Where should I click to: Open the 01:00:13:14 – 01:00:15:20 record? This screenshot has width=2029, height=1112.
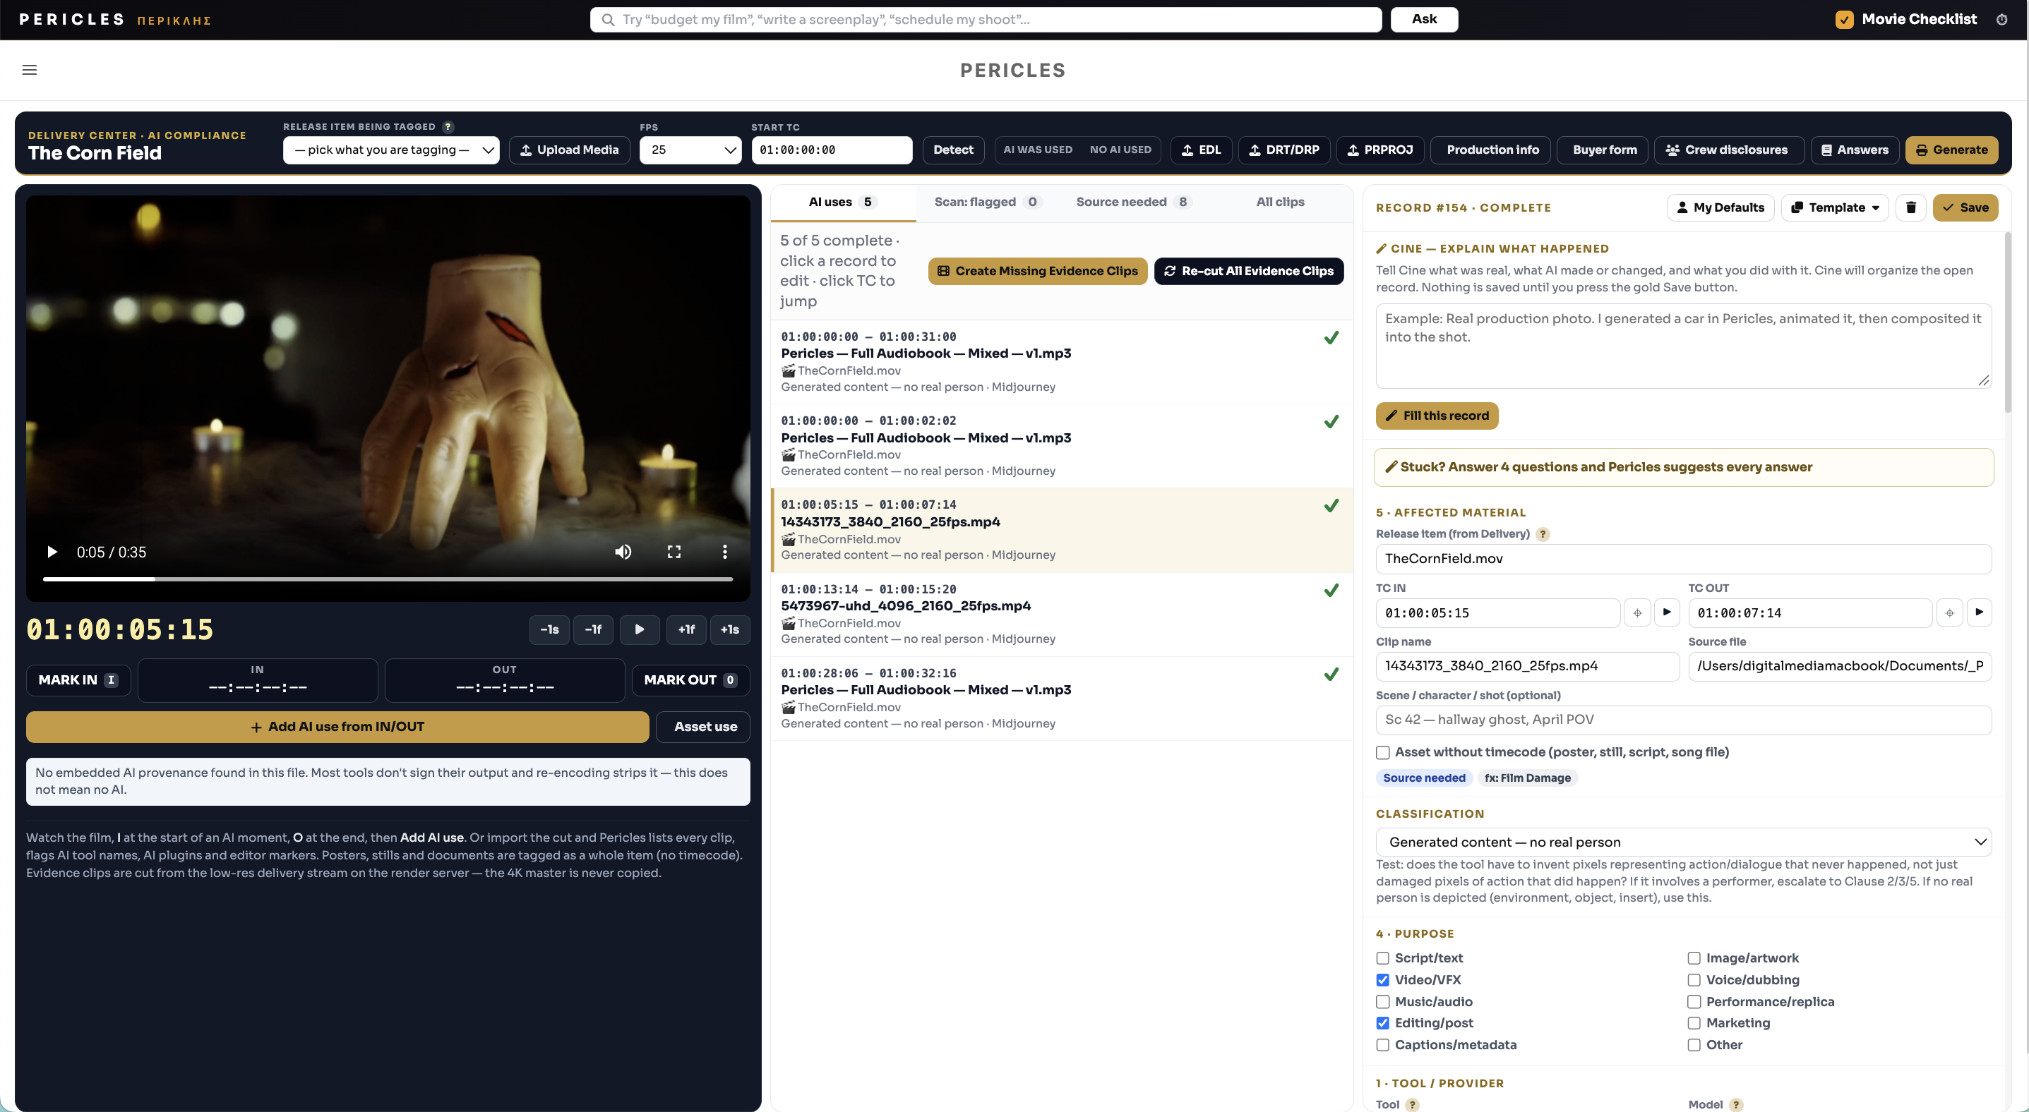coord(1062,615)
